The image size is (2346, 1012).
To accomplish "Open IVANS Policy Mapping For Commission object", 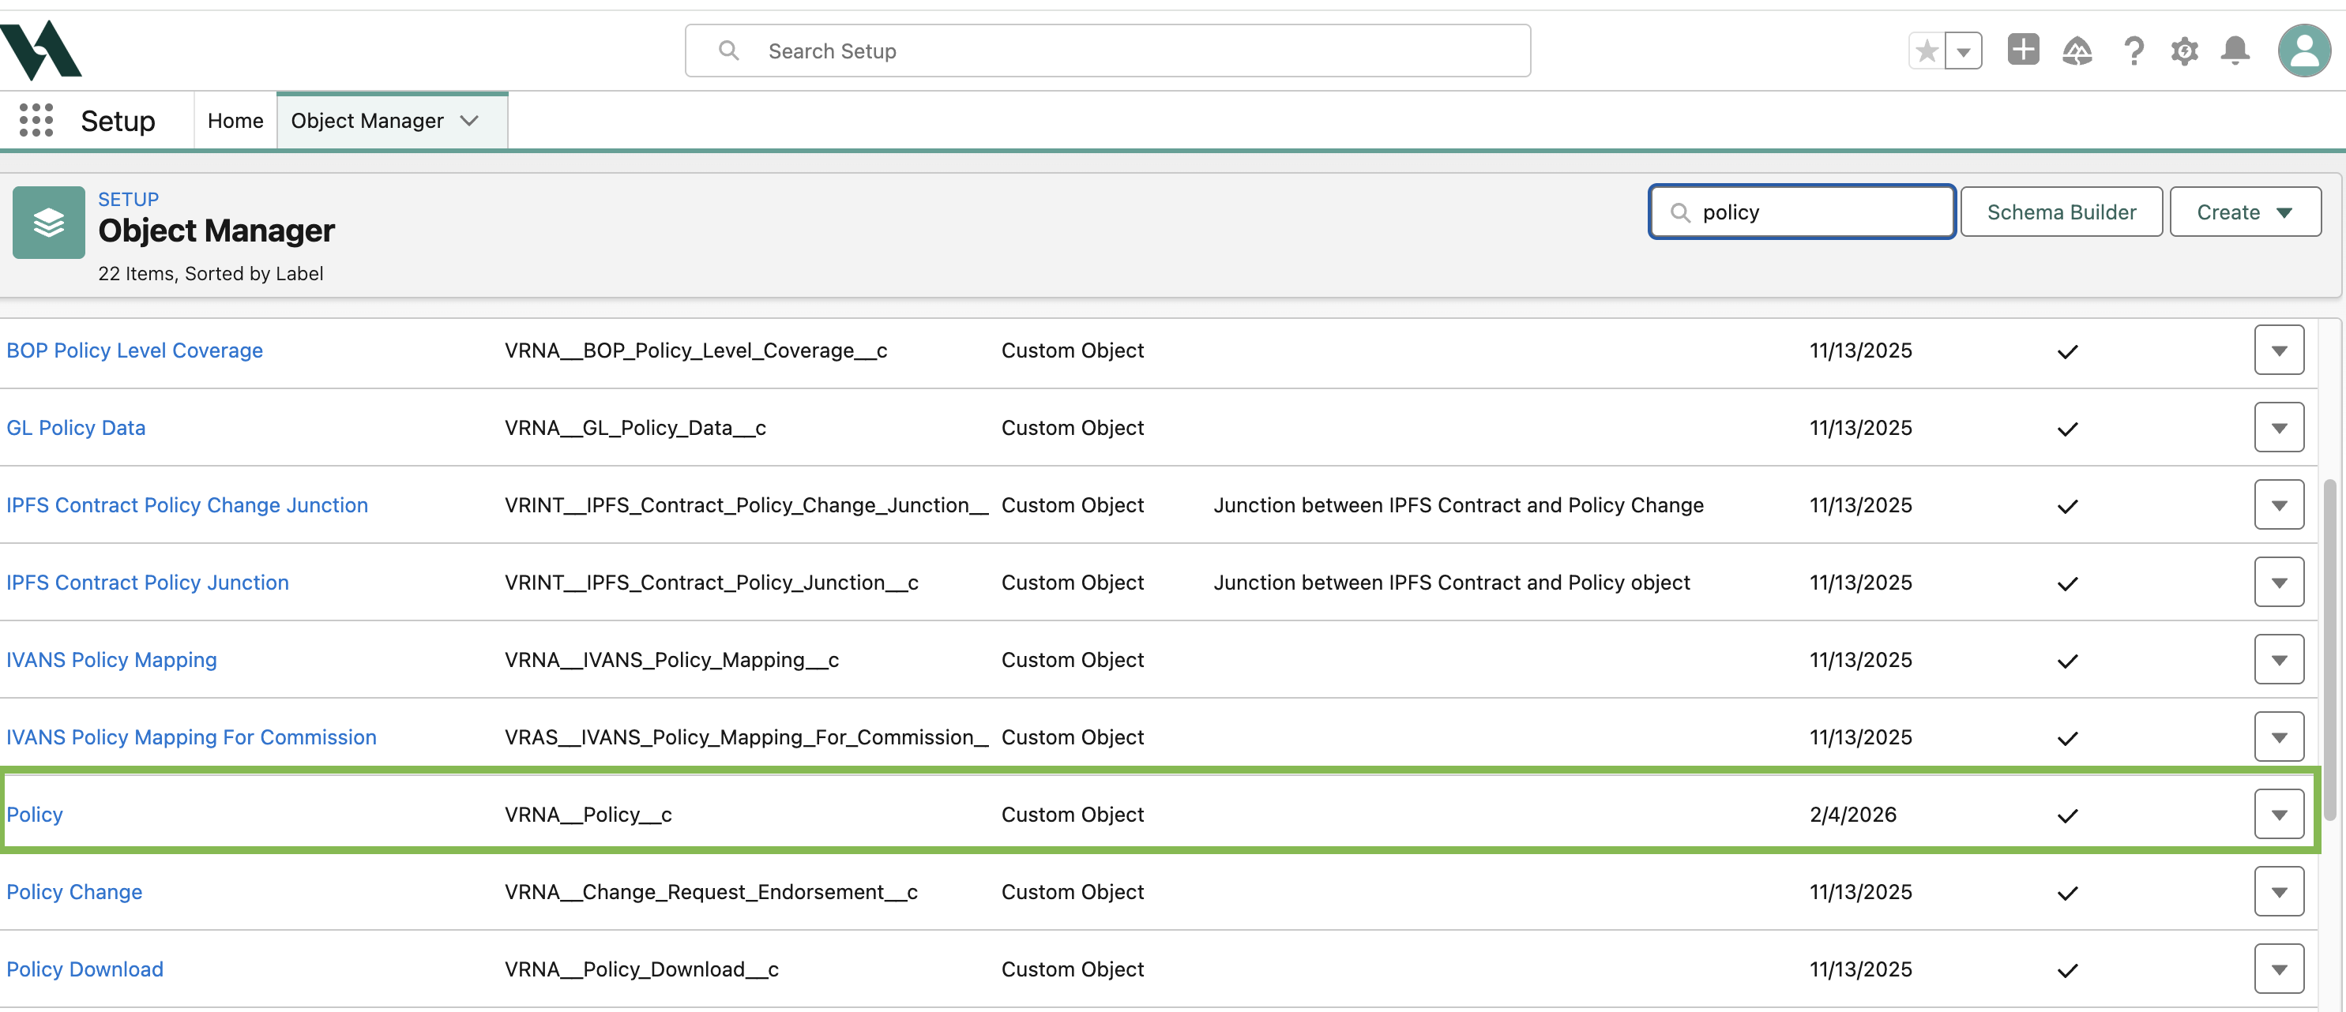I will pyautogui.click(x=191, y=737).
